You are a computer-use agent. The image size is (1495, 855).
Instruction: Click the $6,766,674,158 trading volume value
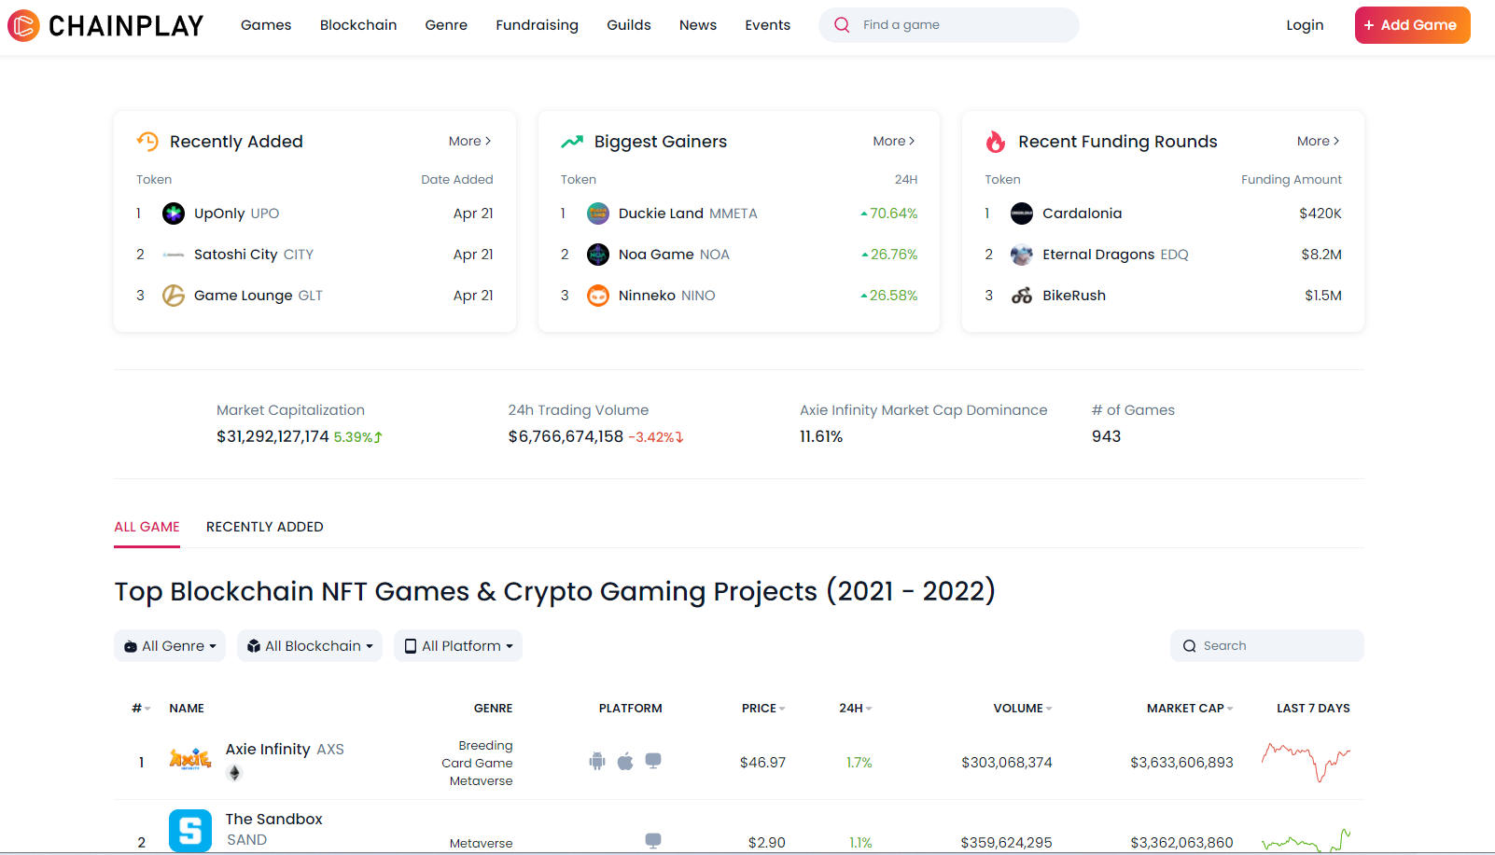[566, 436]
